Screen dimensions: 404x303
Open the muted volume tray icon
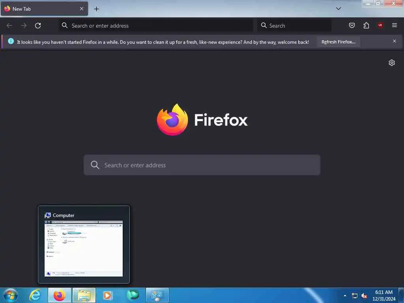pyautogui.click(x=364, y=296)
